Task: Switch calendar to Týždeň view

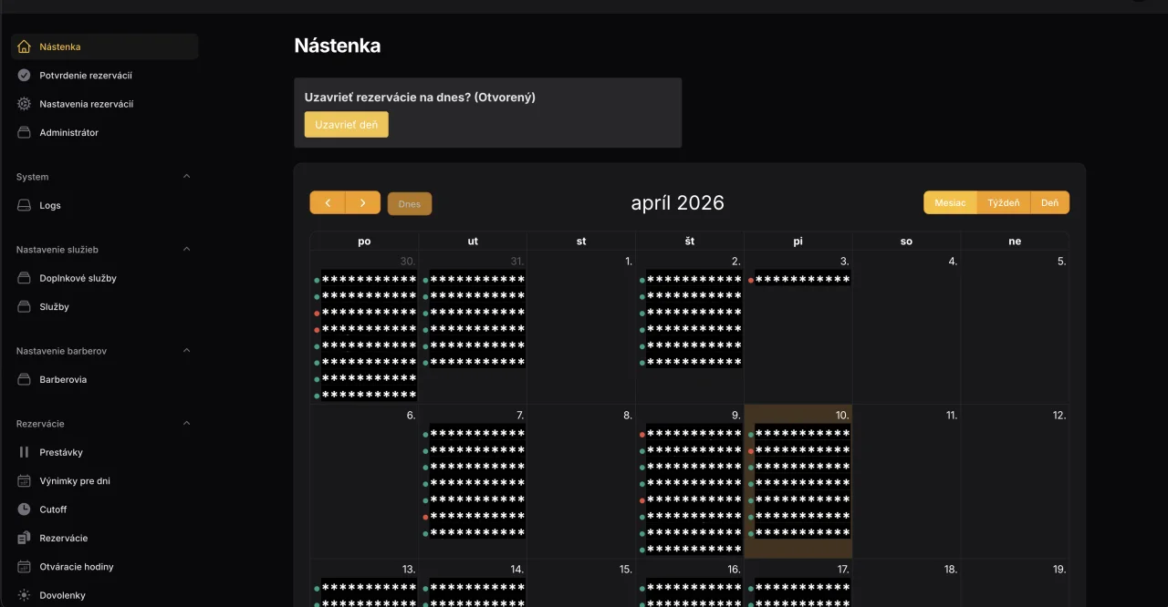Action: tap(1004, 202)
